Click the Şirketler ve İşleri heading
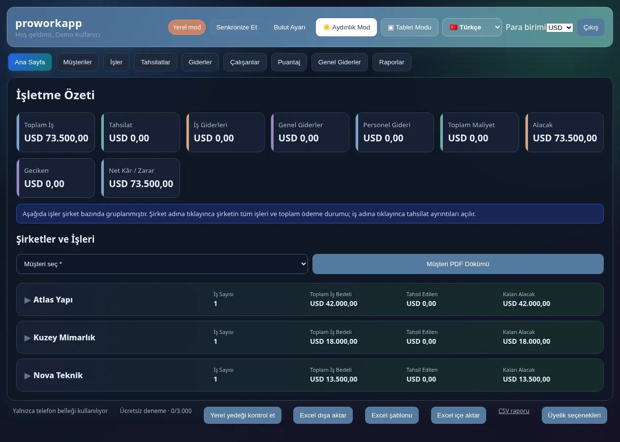 (x=56, y=239)
